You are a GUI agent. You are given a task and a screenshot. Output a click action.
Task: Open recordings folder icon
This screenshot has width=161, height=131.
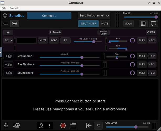(x=73, y=125)
